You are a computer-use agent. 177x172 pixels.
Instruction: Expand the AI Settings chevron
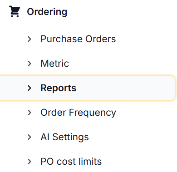(x=29, y=137)
